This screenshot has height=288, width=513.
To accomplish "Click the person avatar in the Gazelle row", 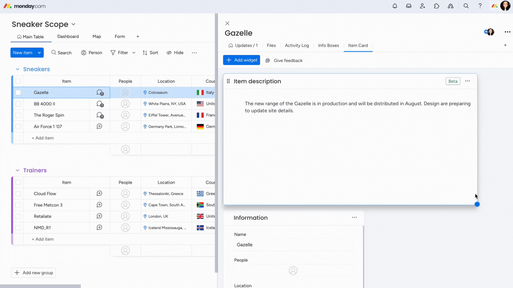I will pos(125,93).
